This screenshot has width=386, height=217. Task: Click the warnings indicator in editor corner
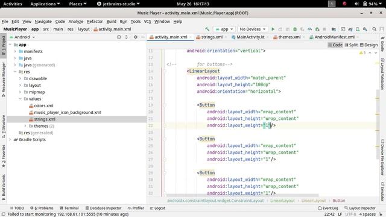[362, 52]
